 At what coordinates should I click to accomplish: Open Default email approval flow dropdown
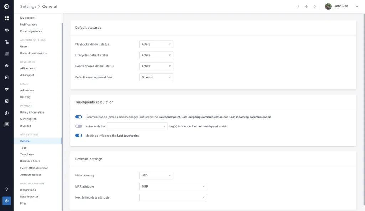pos(156,77)
